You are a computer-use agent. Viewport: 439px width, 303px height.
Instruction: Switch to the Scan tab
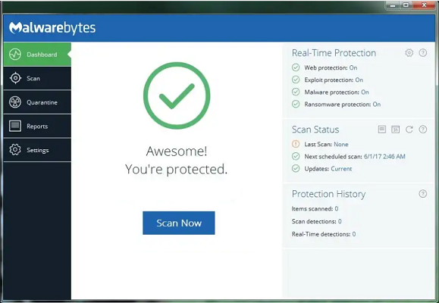point(37,78)
